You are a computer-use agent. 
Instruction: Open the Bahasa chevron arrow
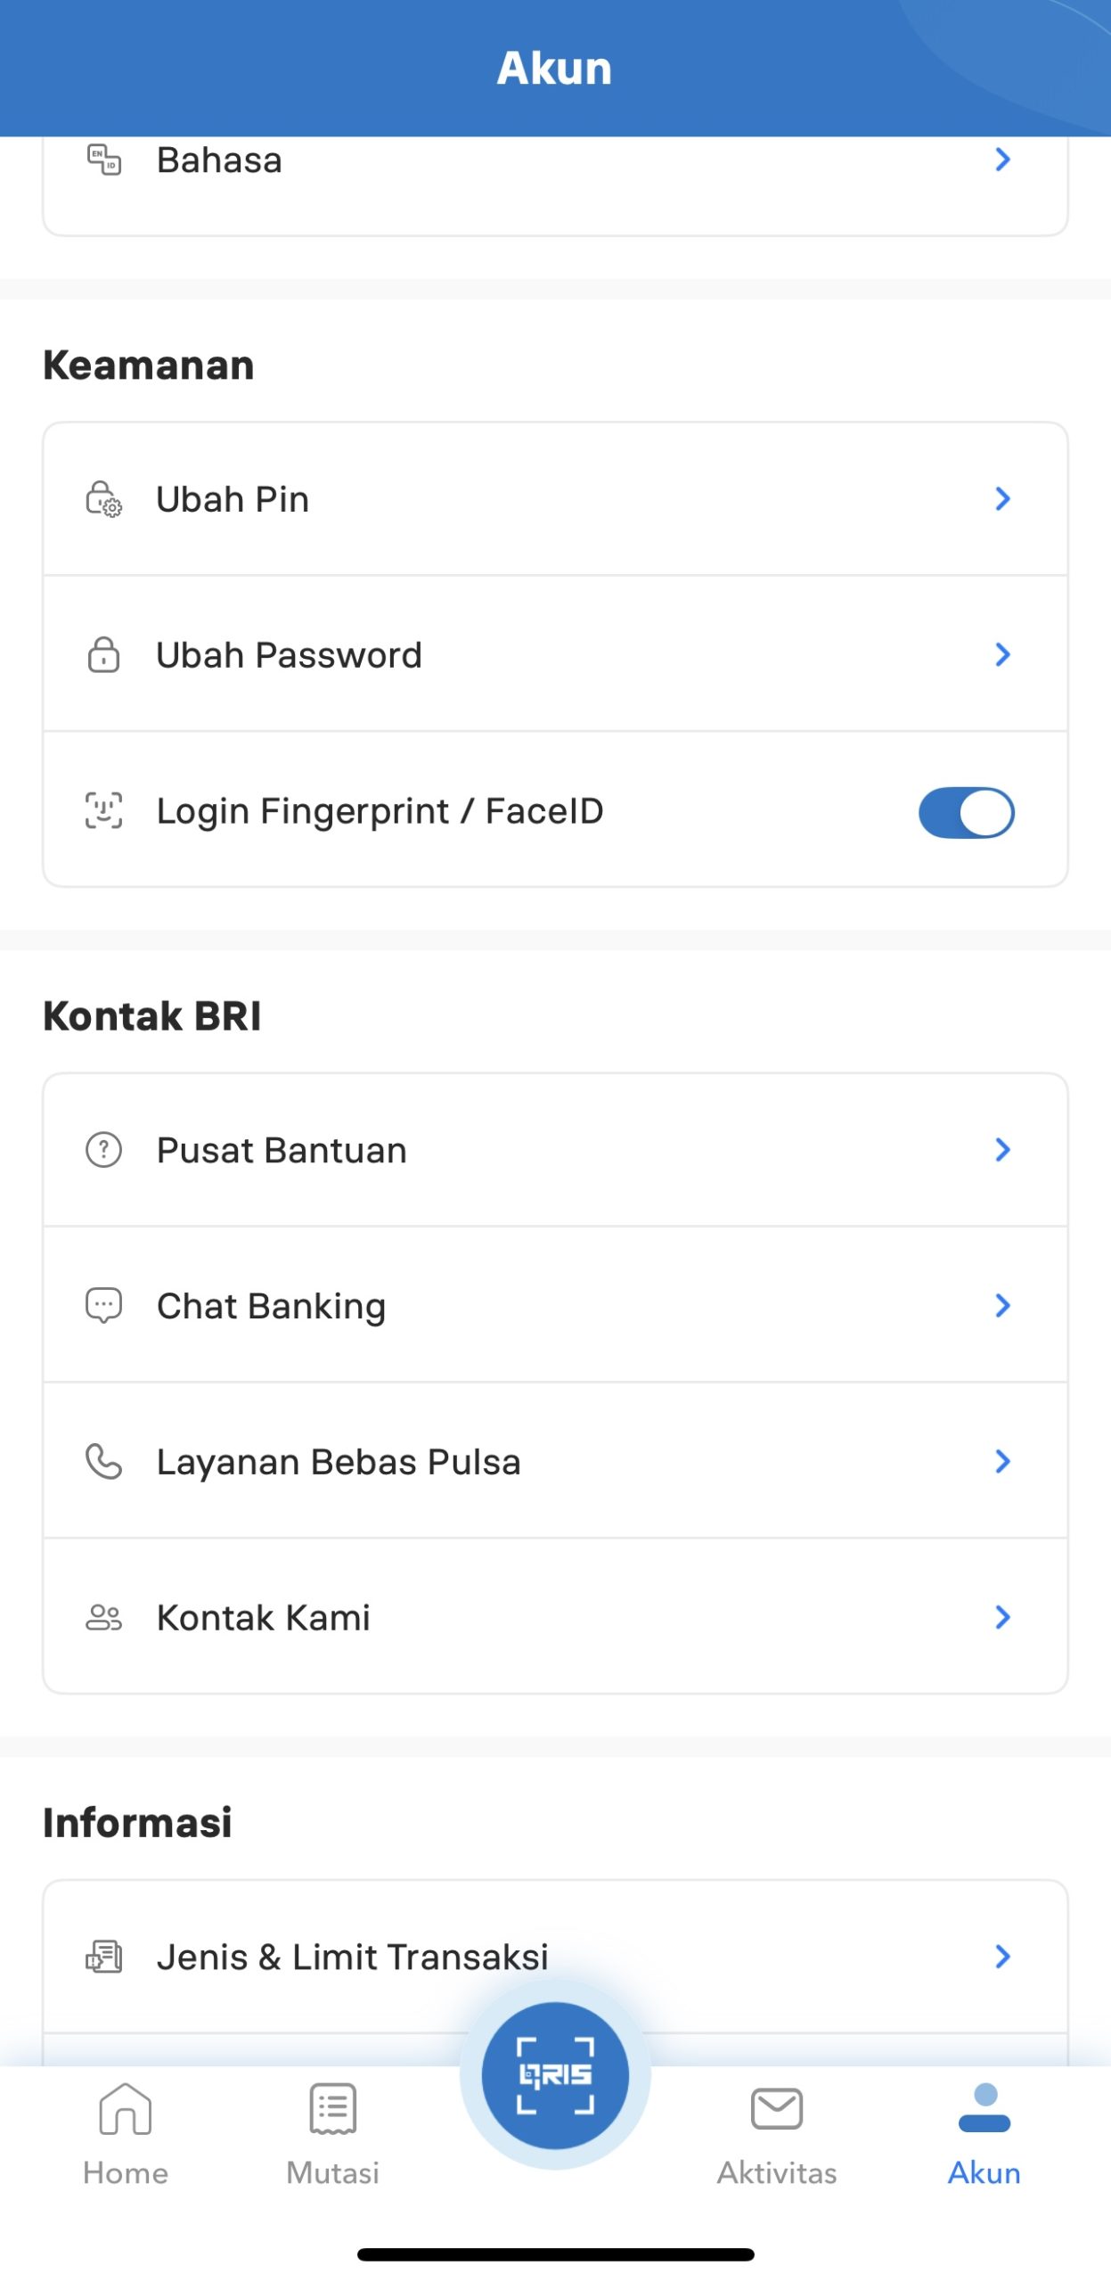[x=1002, y=160]
